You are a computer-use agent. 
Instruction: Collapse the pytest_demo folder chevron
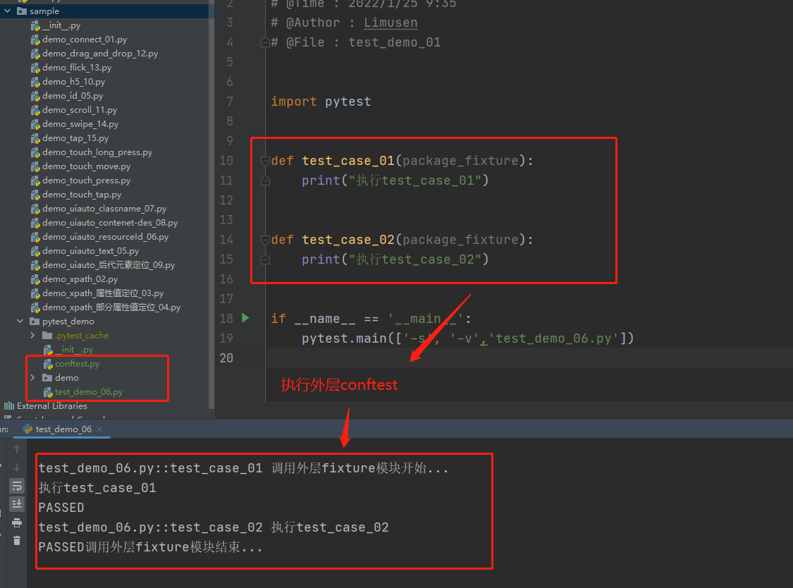pos(20,321)
